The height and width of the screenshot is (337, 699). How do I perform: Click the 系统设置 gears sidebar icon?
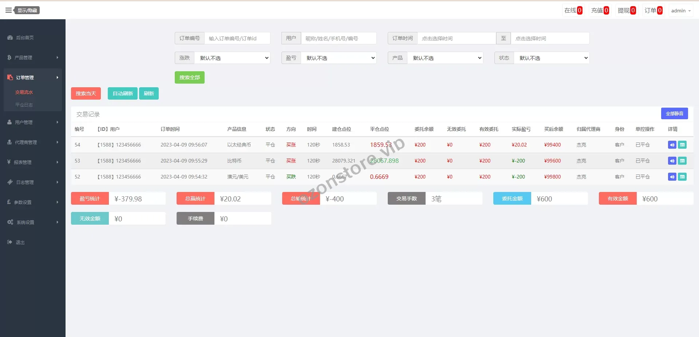(10, 222)
